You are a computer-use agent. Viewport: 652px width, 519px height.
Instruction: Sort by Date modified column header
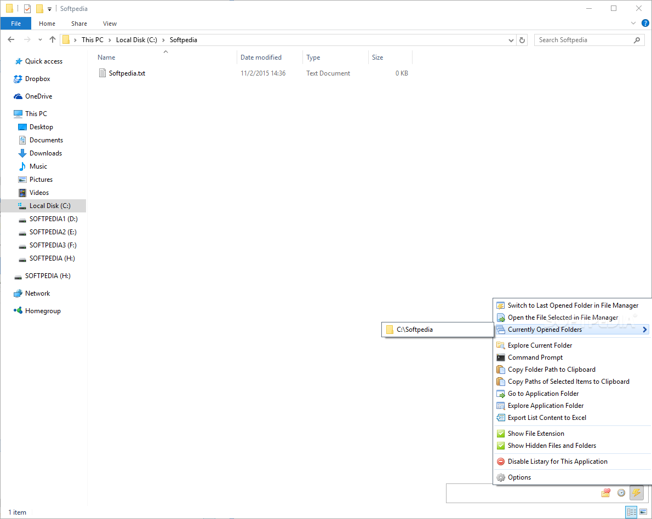coord(270,57)
